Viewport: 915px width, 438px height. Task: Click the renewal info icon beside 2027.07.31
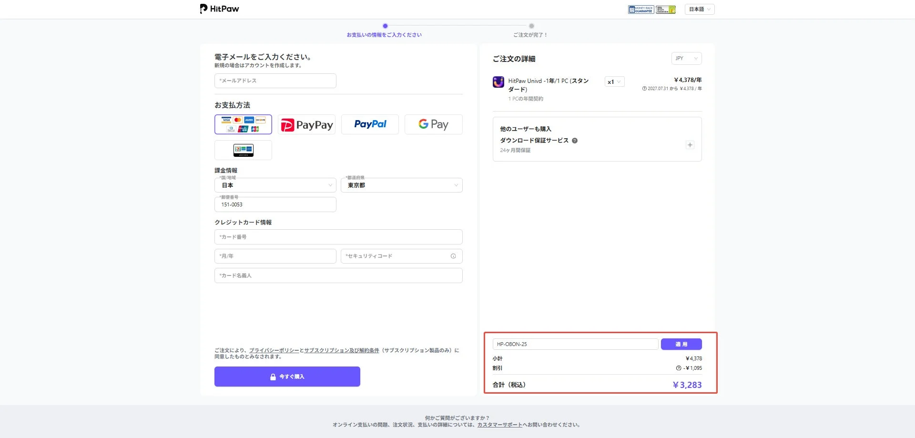pyautogui.click(x=644, y=89)
